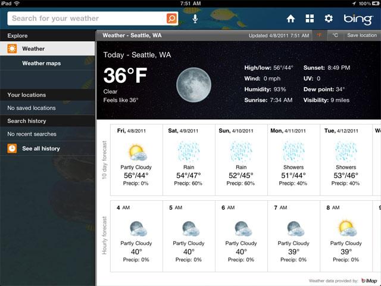
Task: Save location for Seattle
Action: point(362,35)
